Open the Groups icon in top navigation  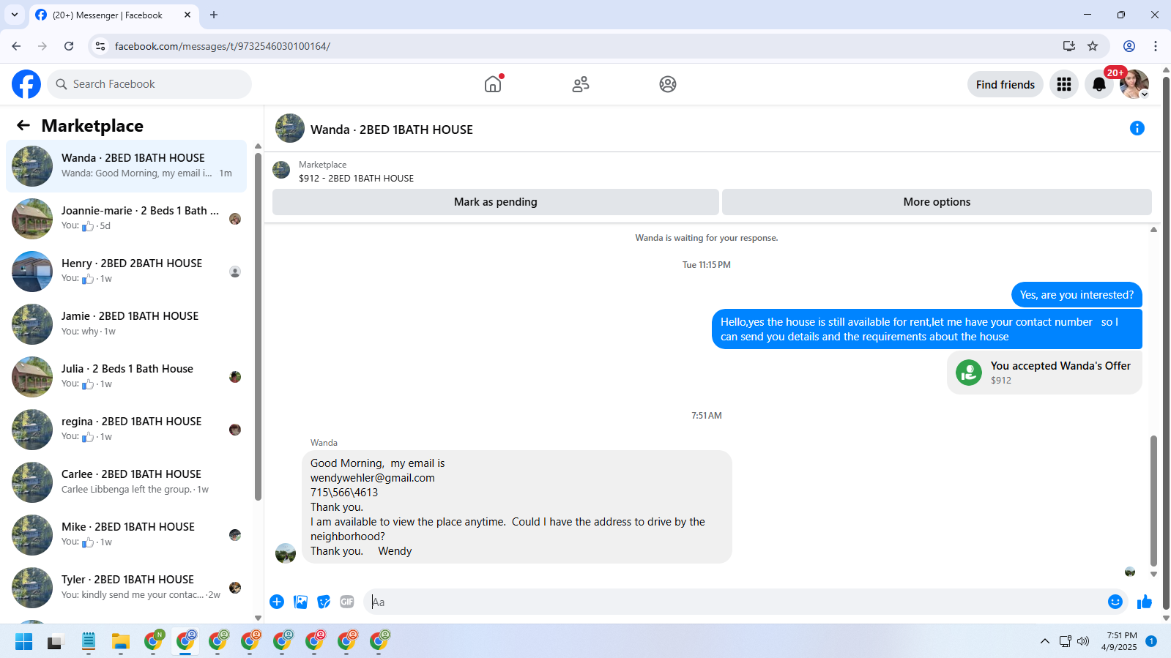pyautogui.click(x=668, y=84)
